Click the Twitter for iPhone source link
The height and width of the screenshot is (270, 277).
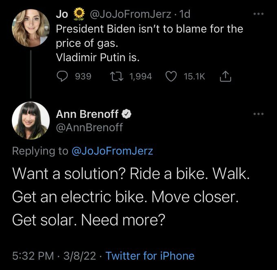click(150, 256)
